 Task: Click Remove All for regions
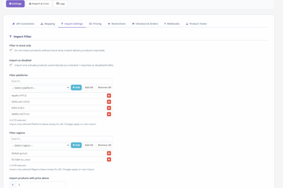(x=104, y=145)
